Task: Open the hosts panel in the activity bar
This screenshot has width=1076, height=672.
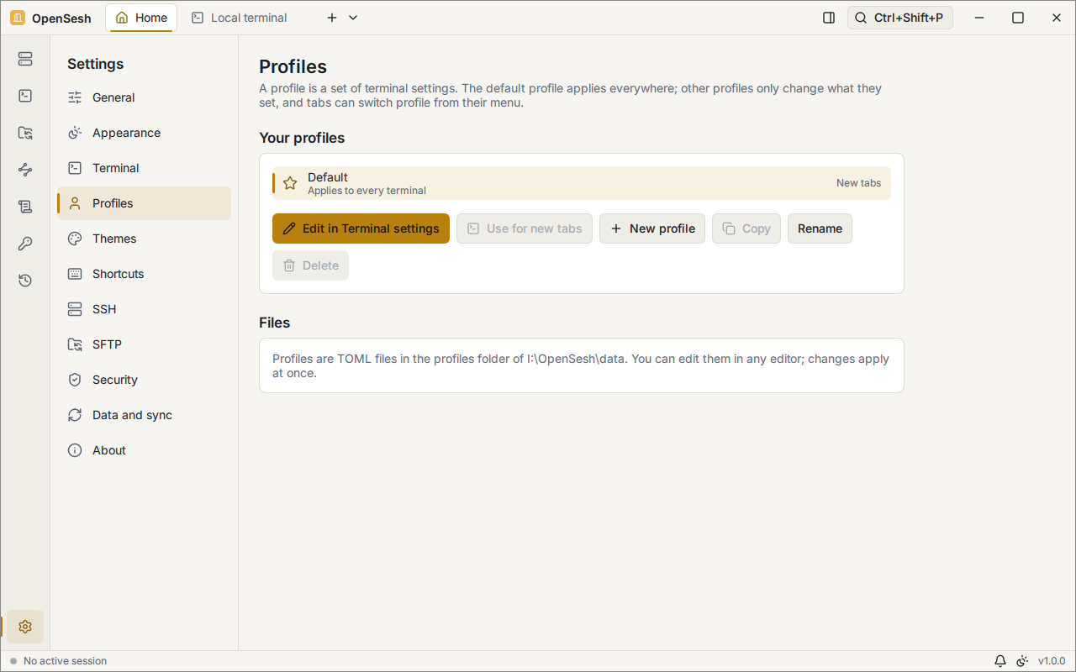Action: (25, 59)
